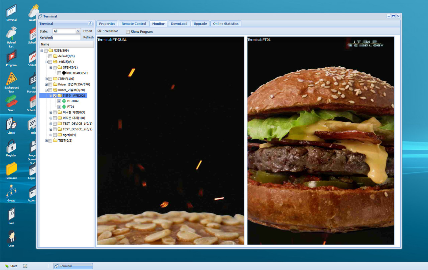This screenshot has height=270, width=428.
Task: Collapse the root /(358/599) node
Action: click(x=42, y=51)
